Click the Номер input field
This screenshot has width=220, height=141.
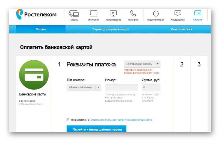coord(121,87)
